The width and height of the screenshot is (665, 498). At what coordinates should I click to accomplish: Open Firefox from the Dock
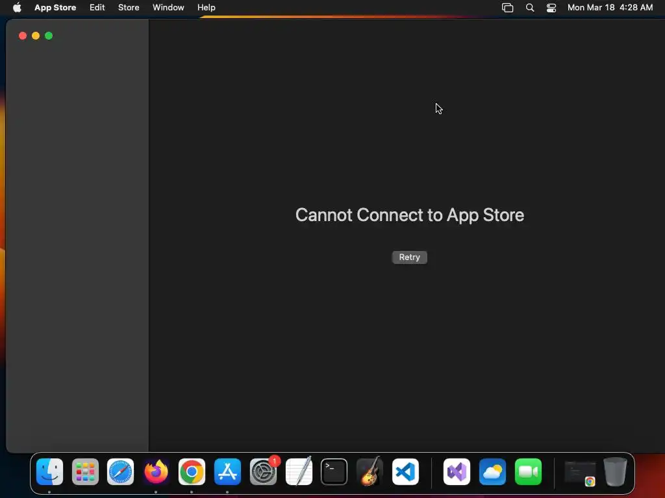156,471
